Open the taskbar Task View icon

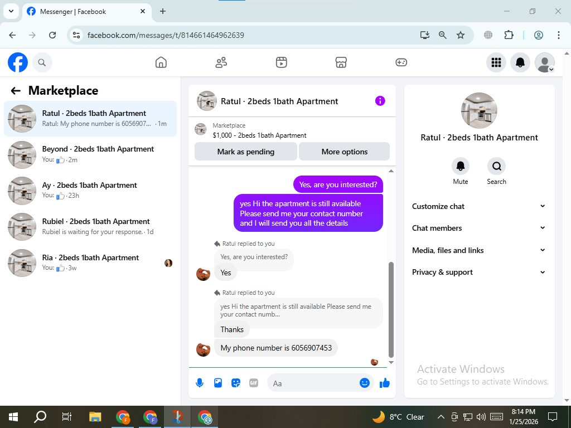(x=67, y=417)
